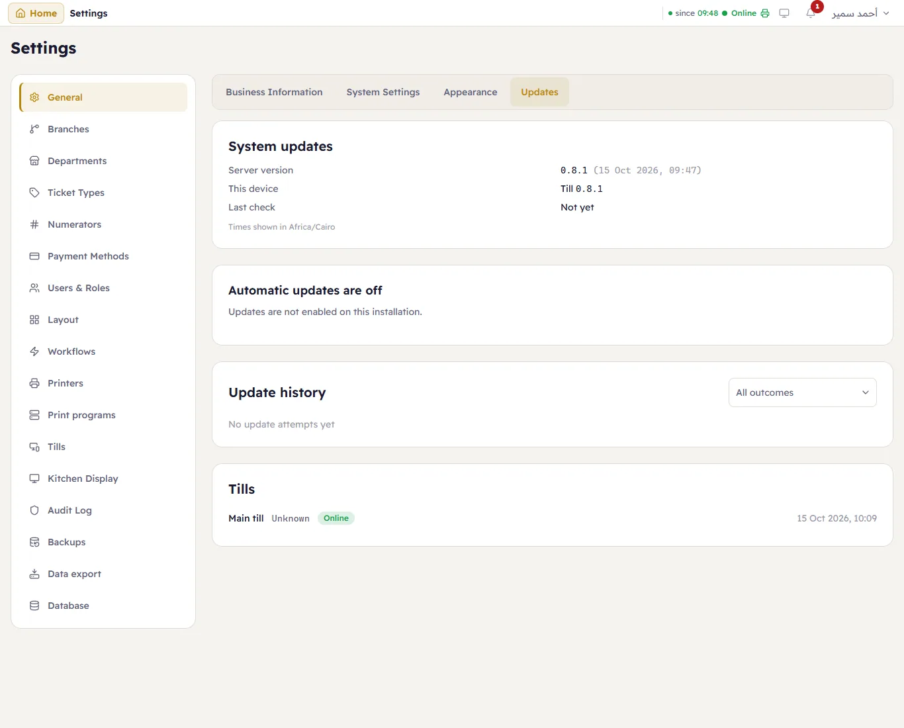The height and width of the screenshot is (728, 904).
Task: Click 'No update attempts yet' text
Action: [281, 424]
